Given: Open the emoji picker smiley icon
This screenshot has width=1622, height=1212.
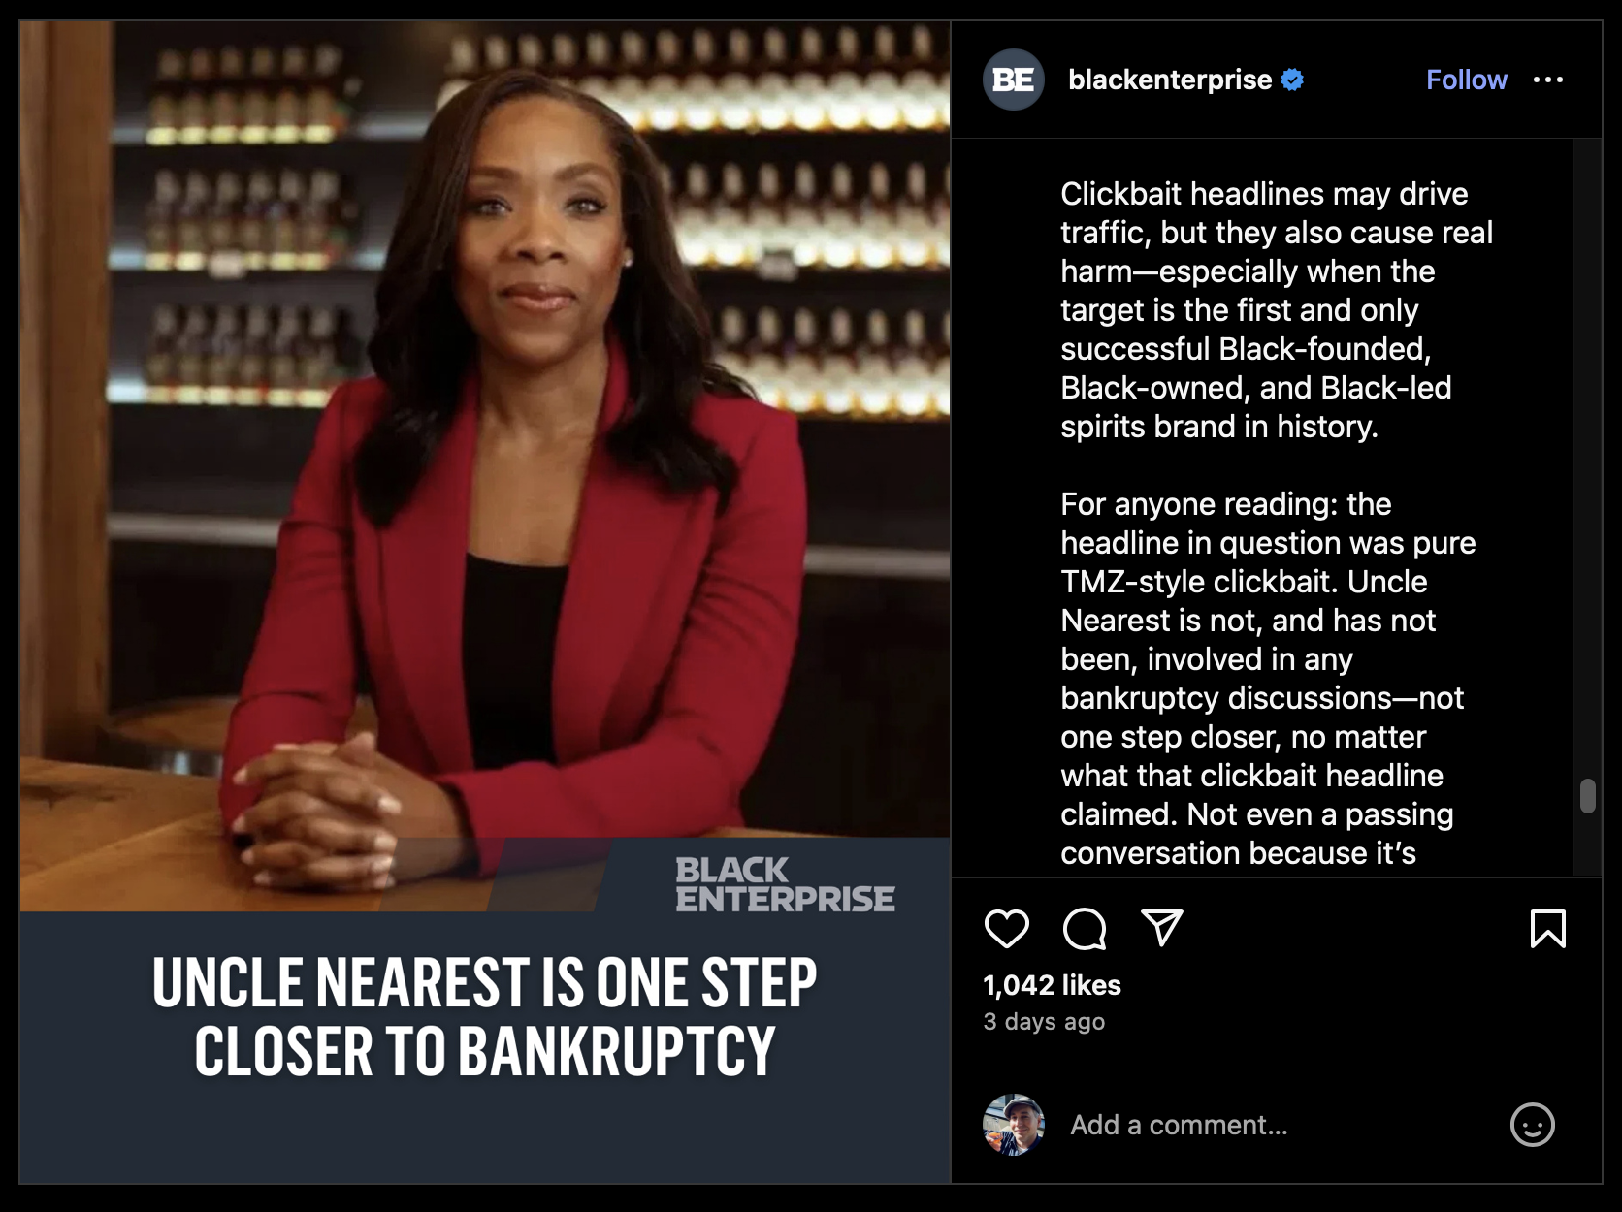Looking at the screenshot, I should point(1532,1125).
